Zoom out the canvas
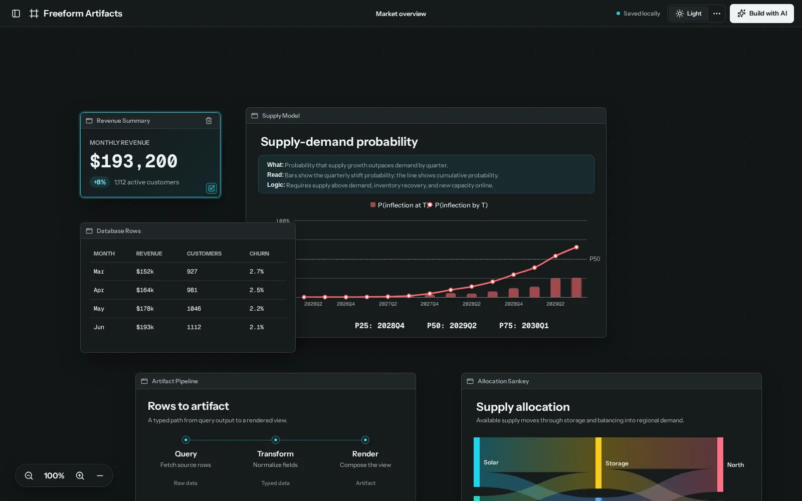 click(x=29, y=476)
